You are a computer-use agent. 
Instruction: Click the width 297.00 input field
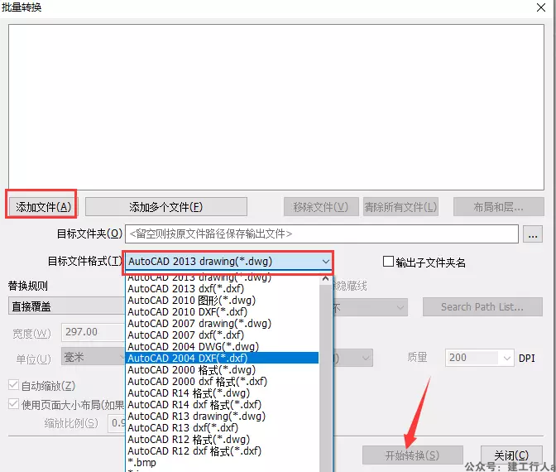(93, 332)
